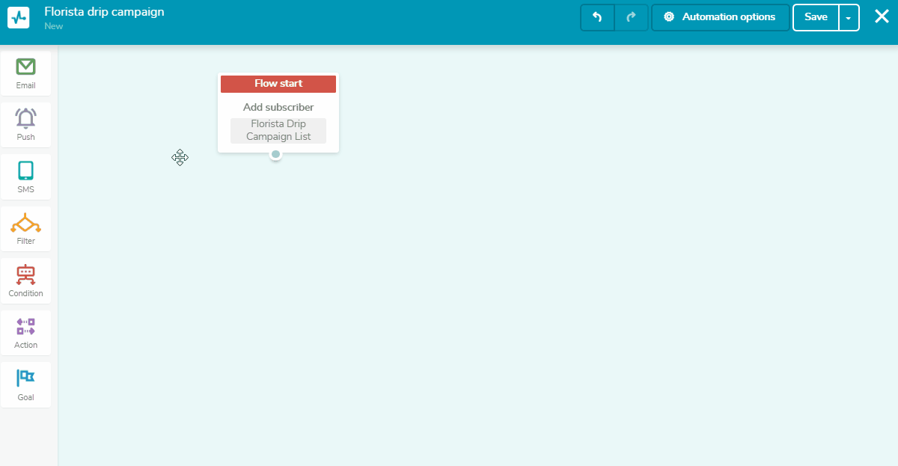
Task: Click the Add subscriber text
Action: tap(278, 107)
